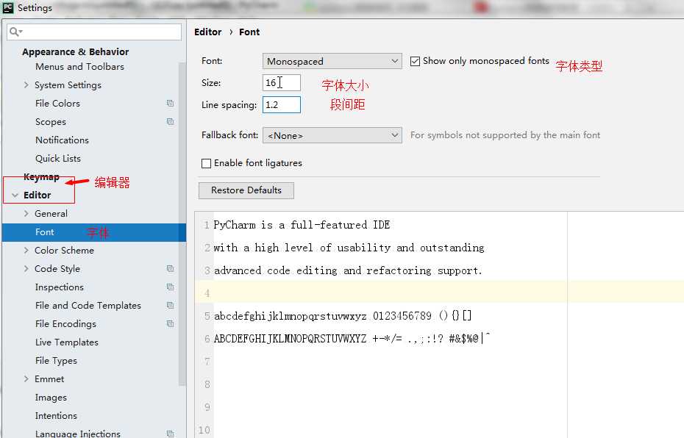This screenshot has height=438, width=684.
Task: Click the Editor breadcrumb link
Action: pyautogui.click(x=207, y=32)
